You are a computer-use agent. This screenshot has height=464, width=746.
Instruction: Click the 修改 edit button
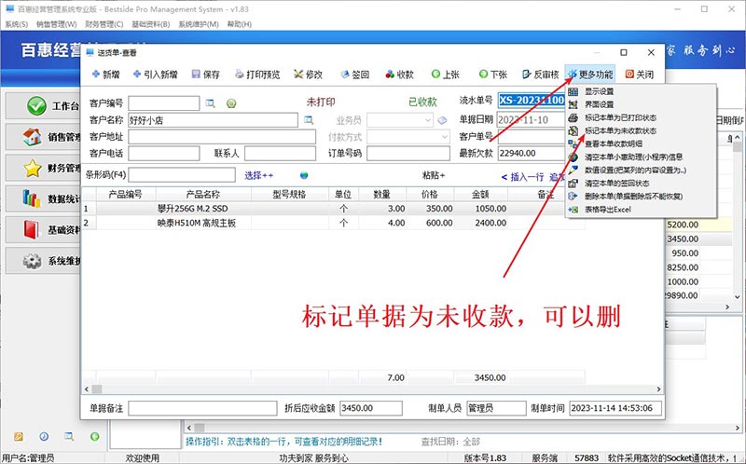coord(309,75)
